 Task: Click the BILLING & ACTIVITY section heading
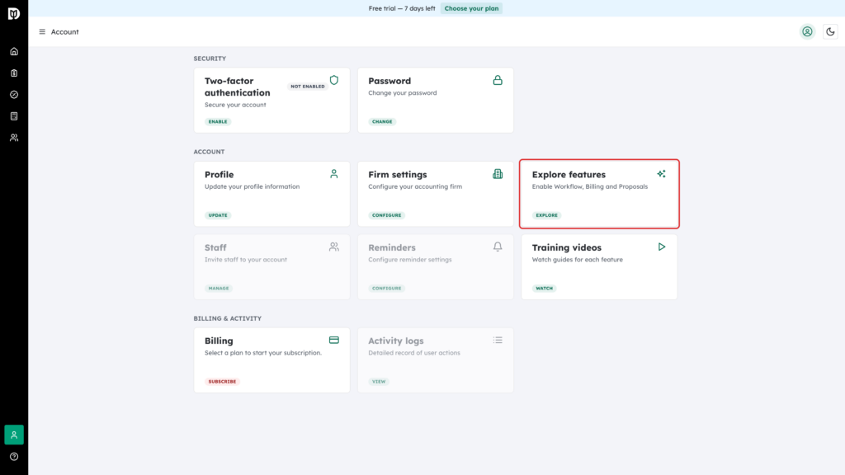(228, 318)
